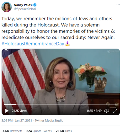View the 224 Quote Tweets

(x=39, y=131)
